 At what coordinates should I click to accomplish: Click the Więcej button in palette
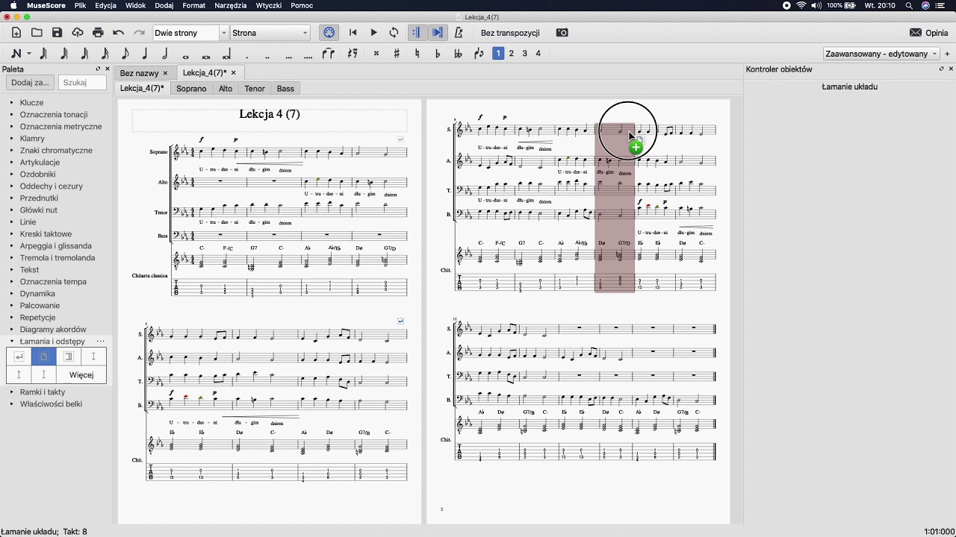(81, 374)
